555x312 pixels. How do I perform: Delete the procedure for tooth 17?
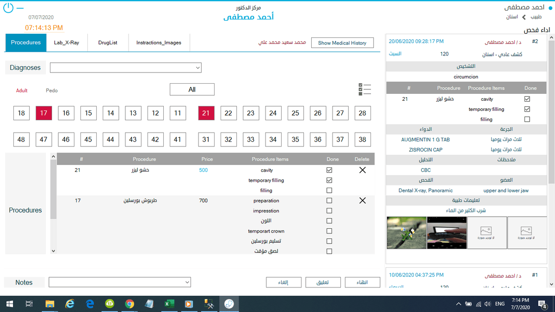coord(362,201)
